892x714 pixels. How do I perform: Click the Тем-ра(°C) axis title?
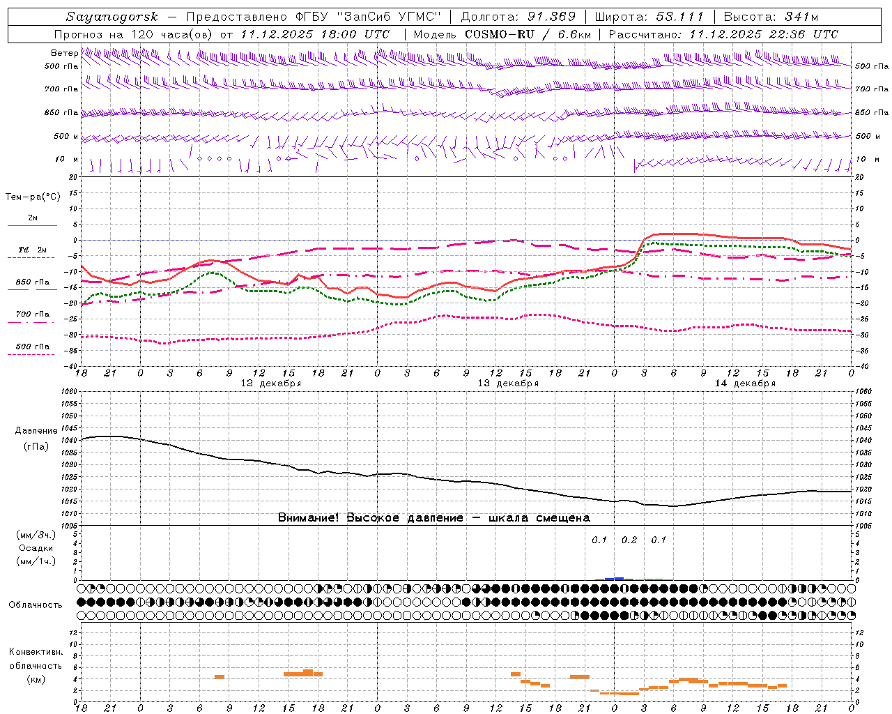[33, 197]
